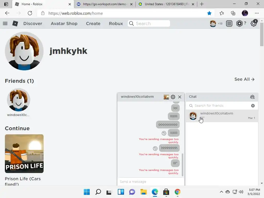The height and width of the screenshot is (198, 264).
Task: Open the Robux balance hexagon icon
Action: (239, 23)
